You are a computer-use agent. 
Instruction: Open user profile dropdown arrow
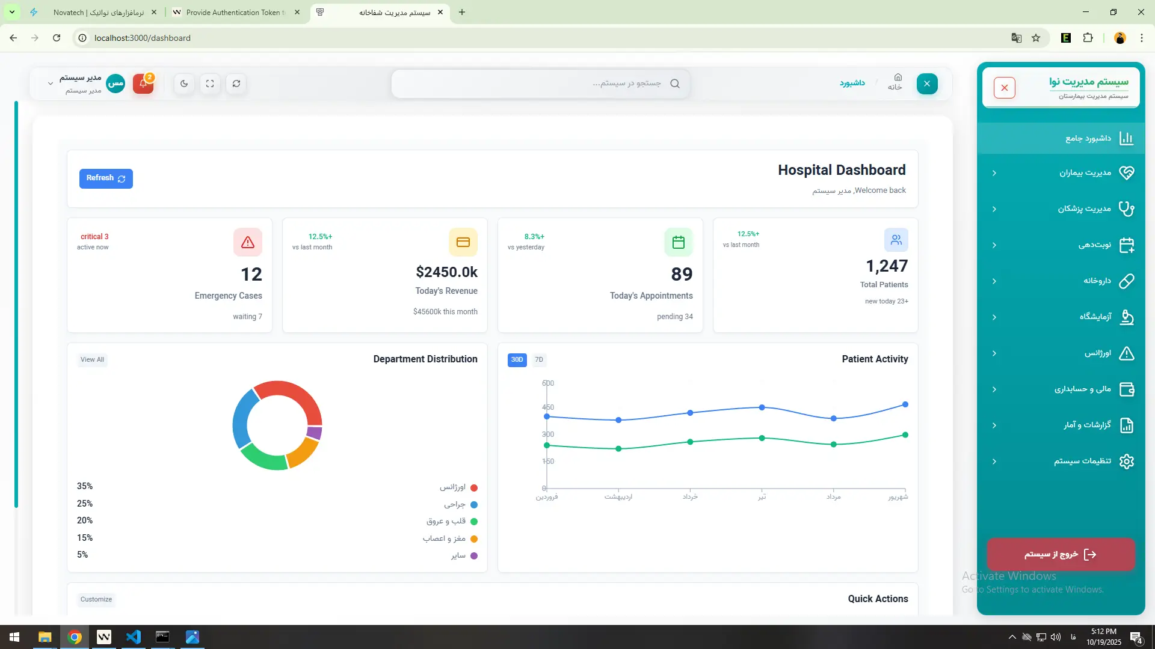tap(51, 84)
